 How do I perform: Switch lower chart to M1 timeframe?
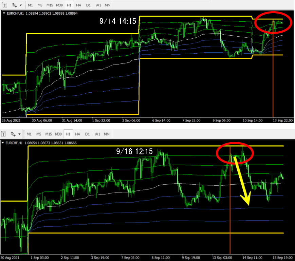tap(29, 134)
